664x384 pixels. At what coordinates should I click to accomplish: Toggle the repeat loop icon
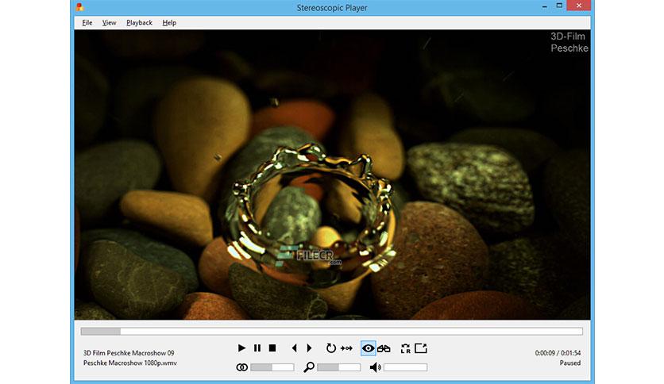coord(330,348)
